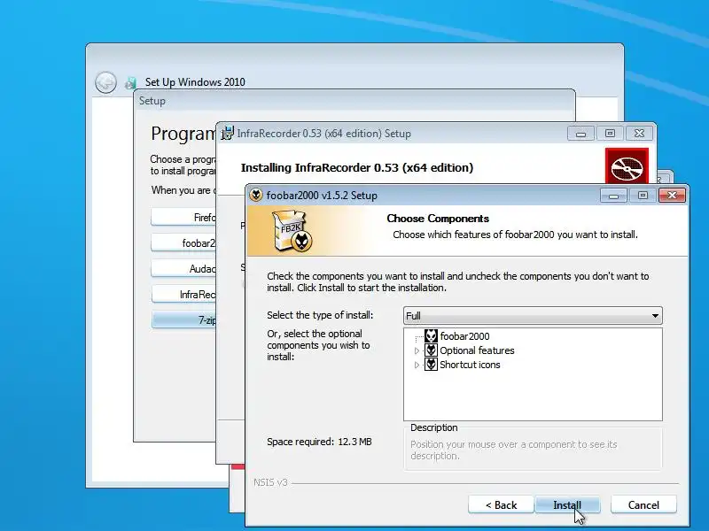
Task: Click the FB2K box installer logo
Action: click(x=292, y=231)
